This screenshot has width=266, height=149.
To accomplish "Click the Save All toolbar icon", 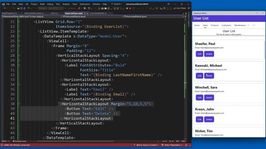I will [x=25, y=8].
